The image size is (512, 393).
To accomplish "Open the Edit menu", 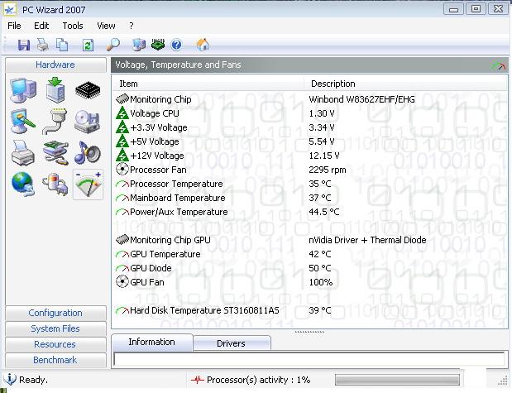I will coord(41,26).
